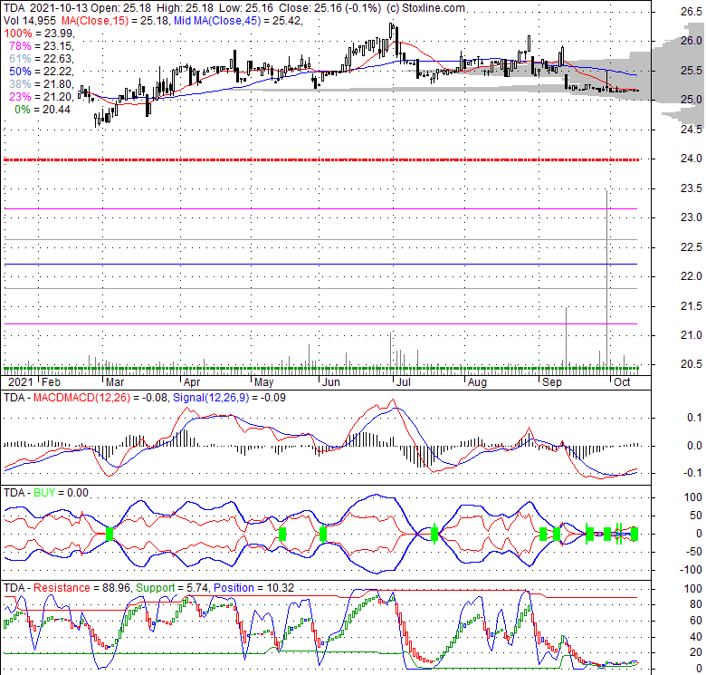Click the Mar month axis label
Screen dimensions: 706x675
click(x=115, y=382)
